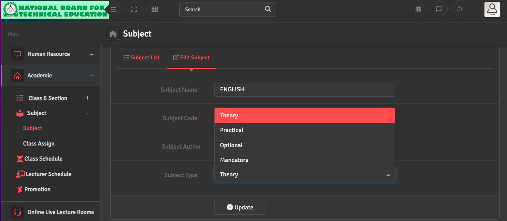Open Class Assign sidebar link
The image size is (507, 221).
pos(39,143)
